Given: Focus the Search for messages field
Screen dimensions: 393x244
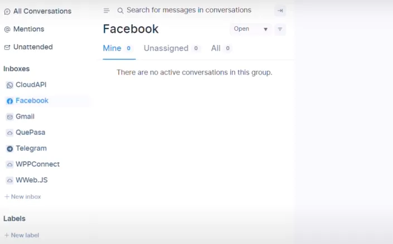Looking at the screenshot, I should pos(189,10).
